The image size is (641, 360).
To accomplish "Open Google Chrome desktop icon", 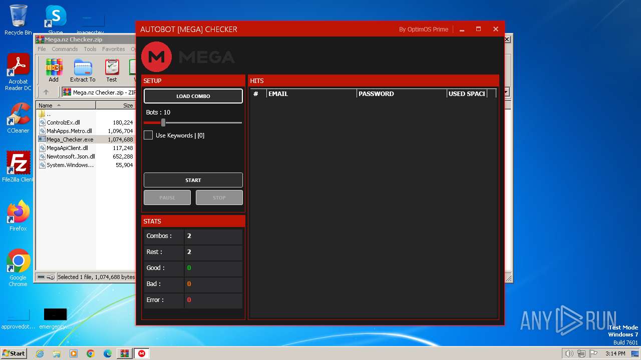I will coord(18,268).
